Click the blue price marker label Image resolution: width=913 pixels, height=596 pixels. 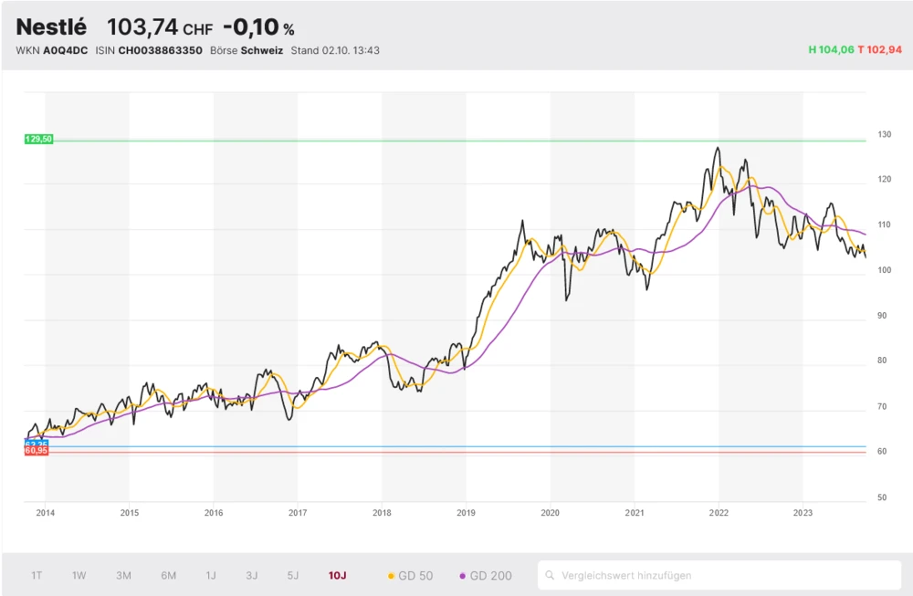point(36,444)
